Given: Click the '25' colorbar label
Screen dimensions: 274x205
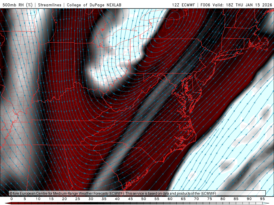Looking at the screenshot, I should (x=78, y=199).
